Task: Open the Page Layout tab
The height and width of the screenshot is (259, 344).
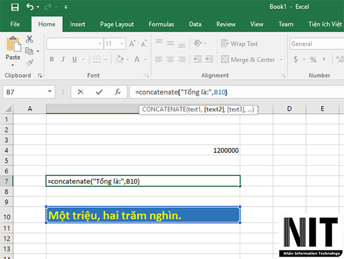Action: coord(116,24)
